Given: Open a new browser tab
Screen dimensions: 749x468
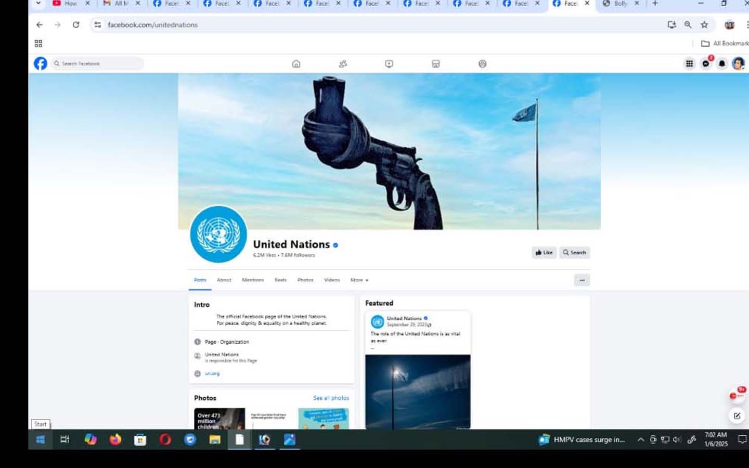Looking at the screenshot, I should (655, 4).
